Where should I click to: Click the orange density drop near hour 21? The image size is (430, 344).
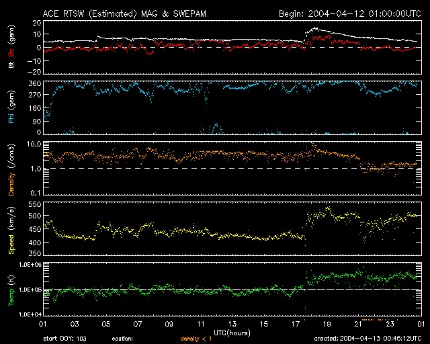click(360, 163)
